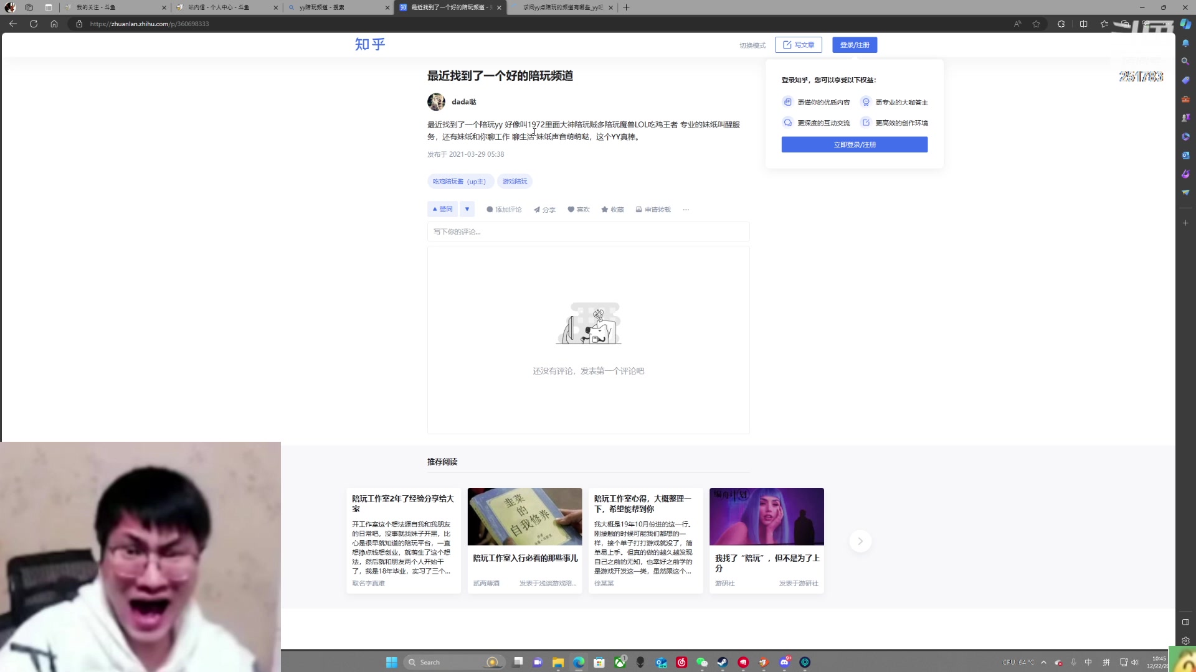Open notifications via the bell icon in Edge sidebar
The height and width of the screenshot is (672, 1196).
click(1186, 44)
